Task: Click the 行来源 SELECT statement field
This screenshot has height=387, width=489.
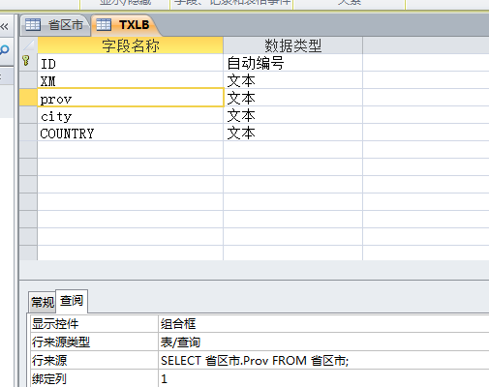Action: (x=323, y=360)
